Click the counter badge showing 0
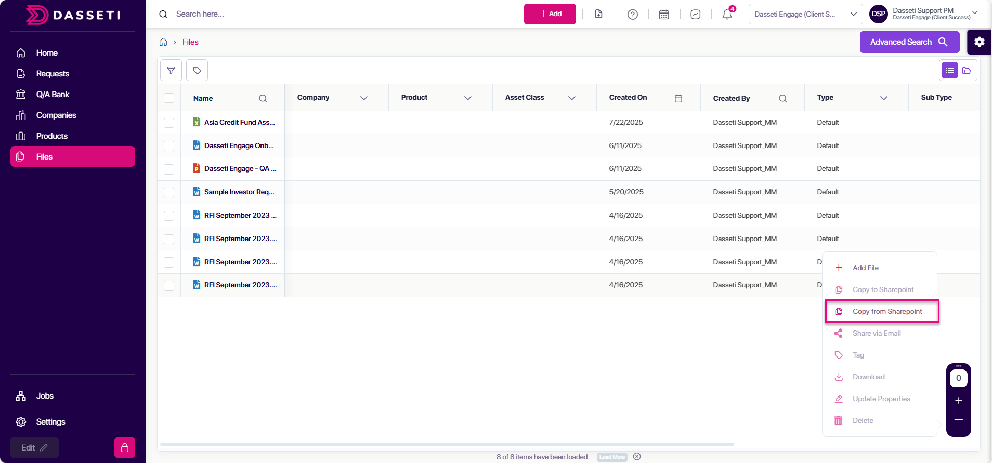 tap(959, 378)
